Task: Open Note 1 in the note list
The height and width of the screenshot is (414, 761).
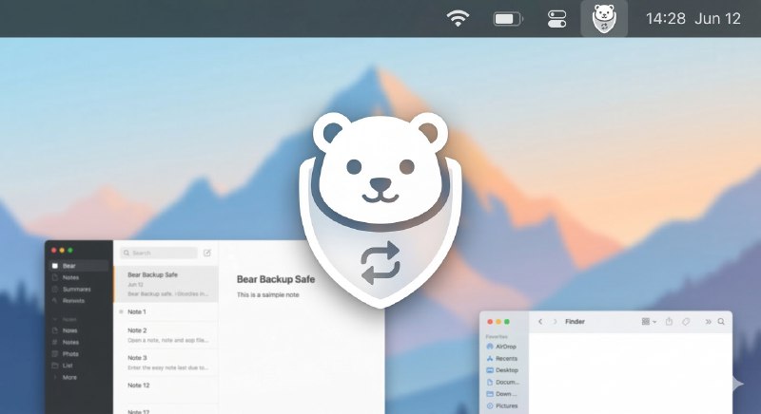Action: (x=166, y=311)
